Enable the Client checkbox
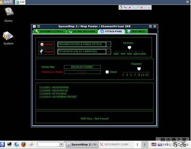 click(x=107, y=72)
